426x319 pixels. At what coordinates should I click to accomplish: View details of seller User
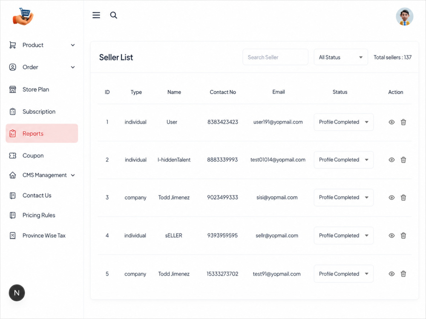[391, 122]
